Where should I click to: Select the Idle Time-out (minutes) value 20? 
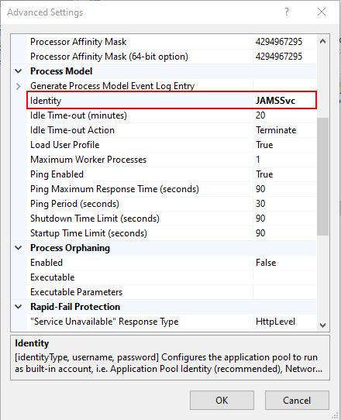point(284,115)
